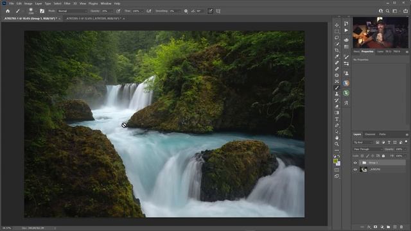The height and width of the screenshot is (231, 411).
Task: Click Create new adjustment layer icon
Action: coord(382,227)
